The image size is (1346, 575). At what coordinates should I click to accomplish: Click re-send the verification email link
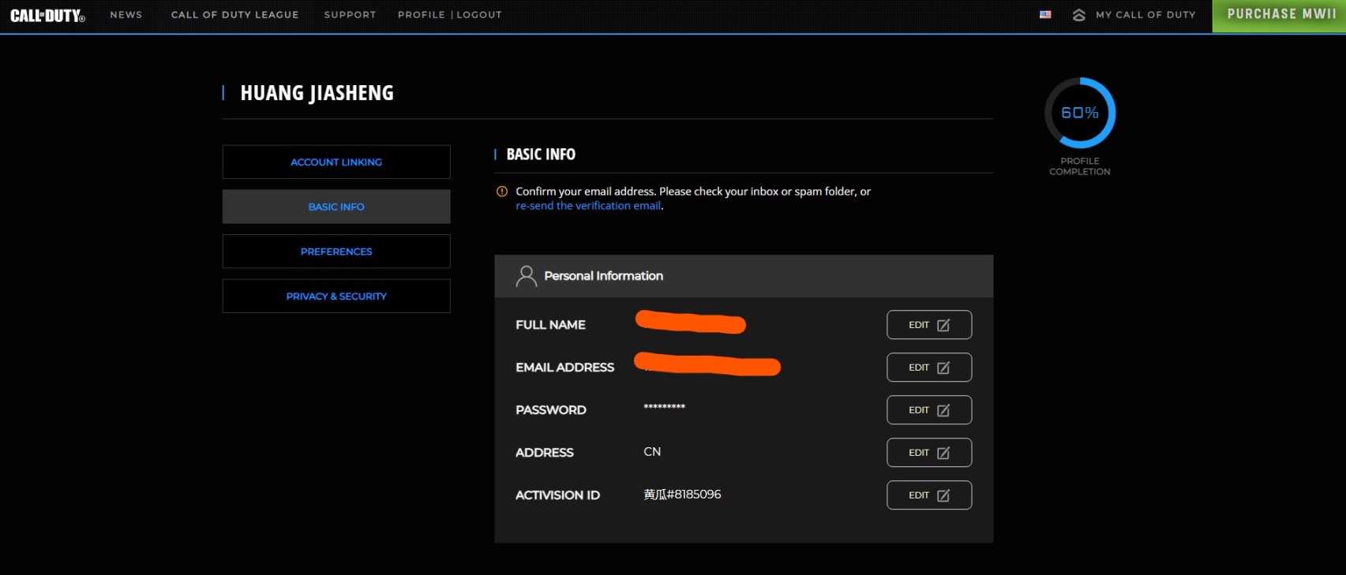click(x=588, y=206)
